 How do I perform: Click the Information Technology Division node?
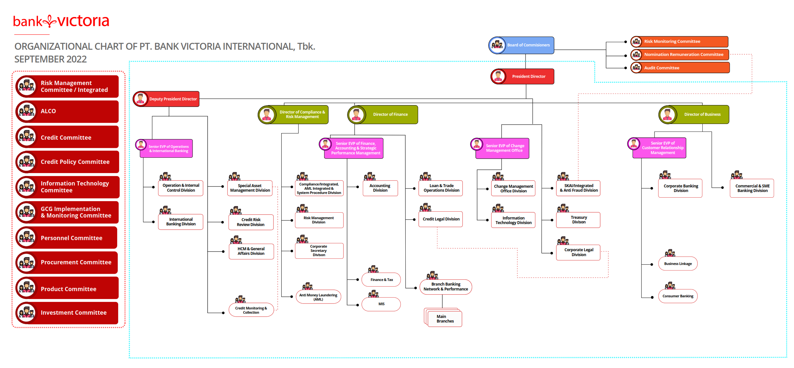[513, 220]
